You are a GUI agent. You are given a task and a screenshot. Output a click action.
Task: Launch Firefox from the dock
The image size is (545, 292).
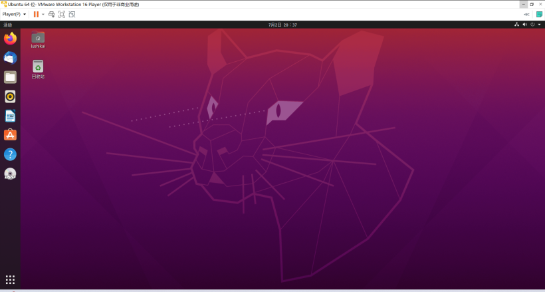pyautogui.click(x=10, y=39)
